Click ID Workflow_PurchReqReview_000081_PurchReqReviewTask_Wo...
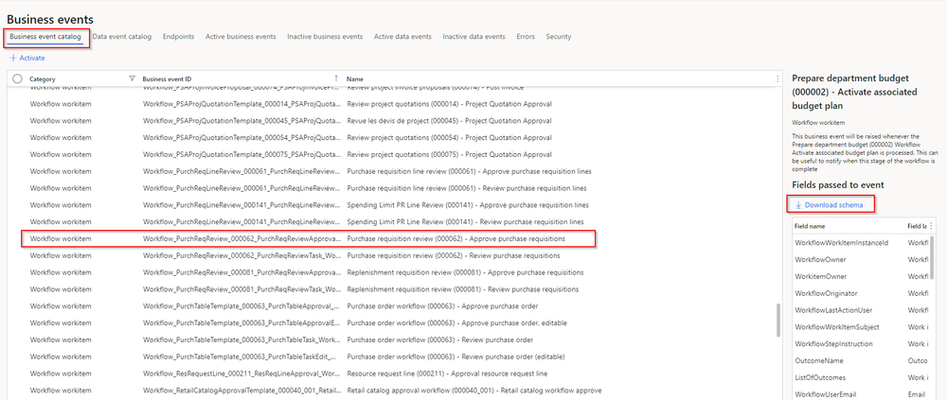The image size is (947, 400). click(x=242, y=289)
